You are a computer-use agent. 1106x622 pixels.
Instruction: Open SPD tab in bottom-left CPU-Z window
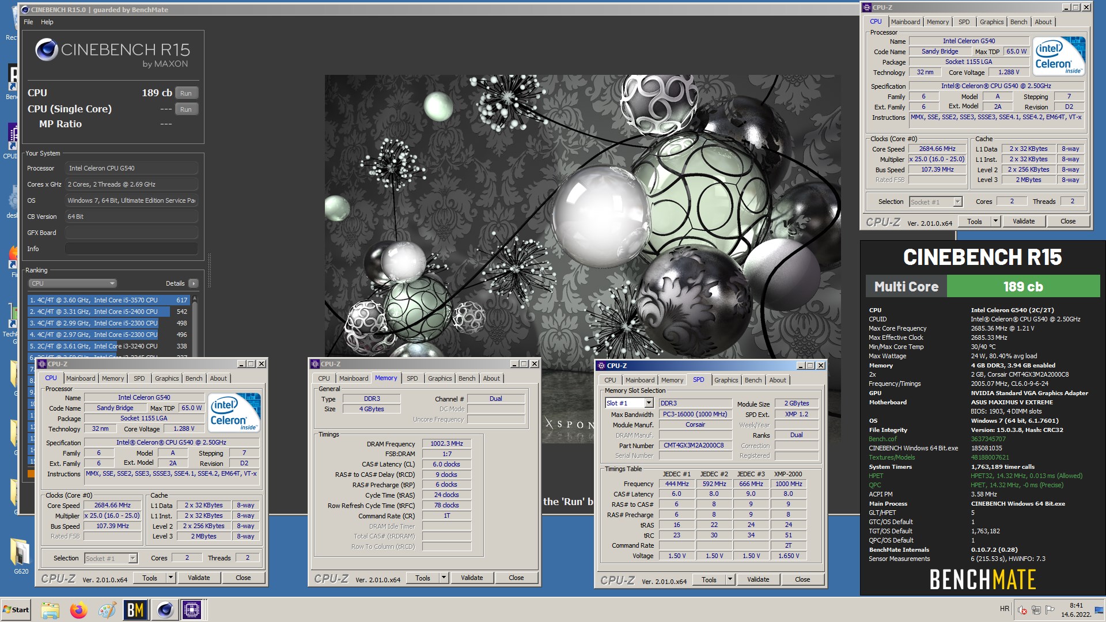(139, 378)
